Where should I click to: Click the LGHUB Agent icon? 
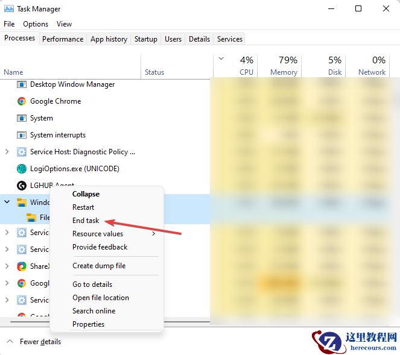coord(22,186)
